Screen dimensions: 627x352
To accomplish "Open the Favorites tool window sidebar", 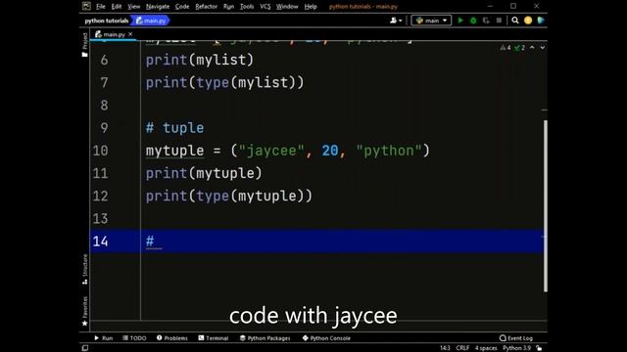I will 85,311.
